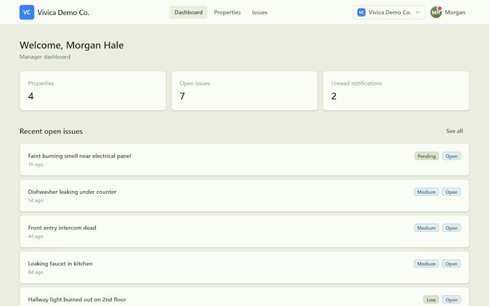489x306 pixels.
Task: Open the Properties tab
Action: [227, 12]
